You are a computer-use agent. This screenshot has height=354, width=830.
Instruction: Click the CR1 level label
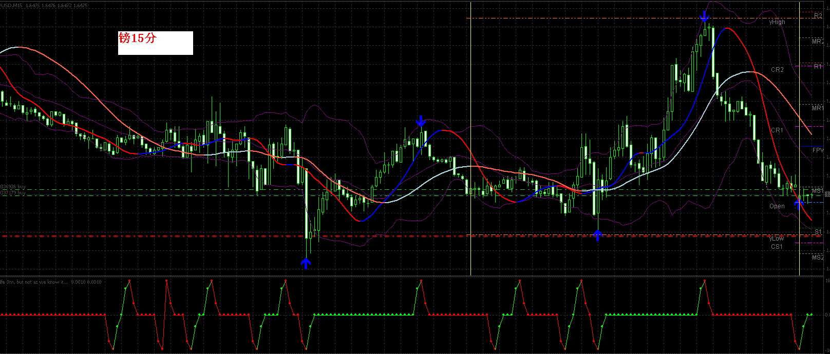(777, 130)
